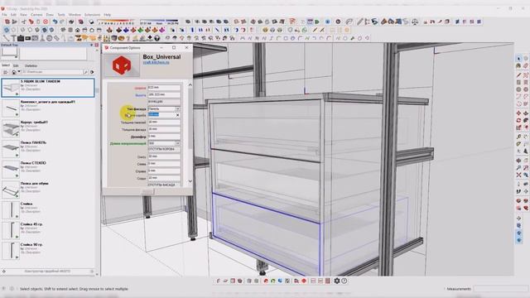Switch to Statistics tab in Components
The image size is (530, 298).
tap(31, 66)
